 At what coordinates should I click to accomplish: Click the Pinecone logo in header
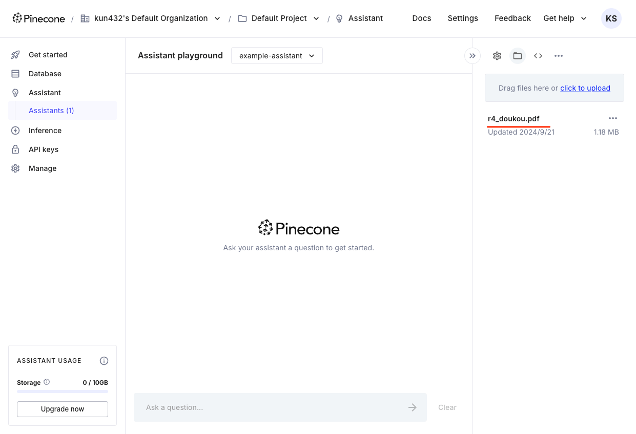click(39, 18)
